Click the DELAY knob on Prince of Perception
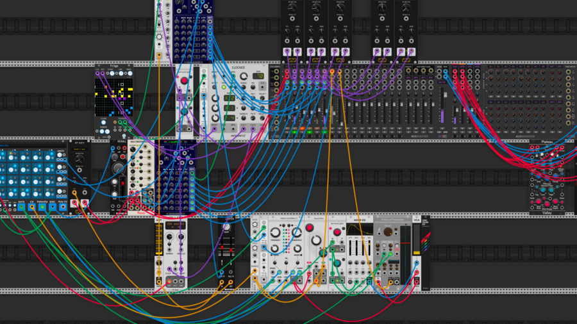Screen dimensions: 577x324 (x=388, y=232)
